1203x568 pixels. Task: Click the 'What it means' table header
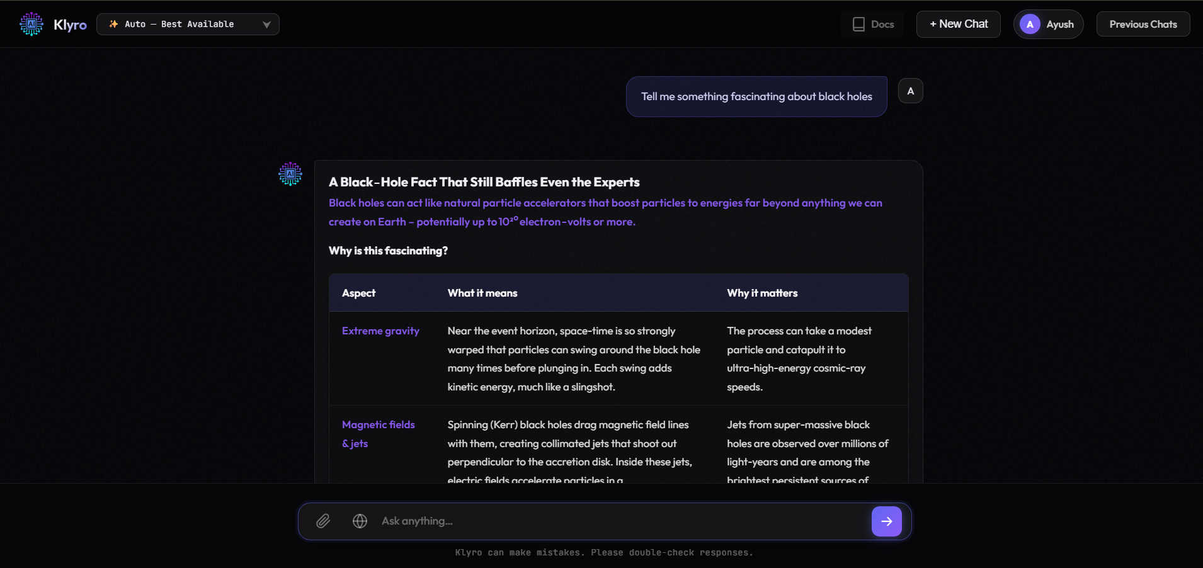point(482,293)
